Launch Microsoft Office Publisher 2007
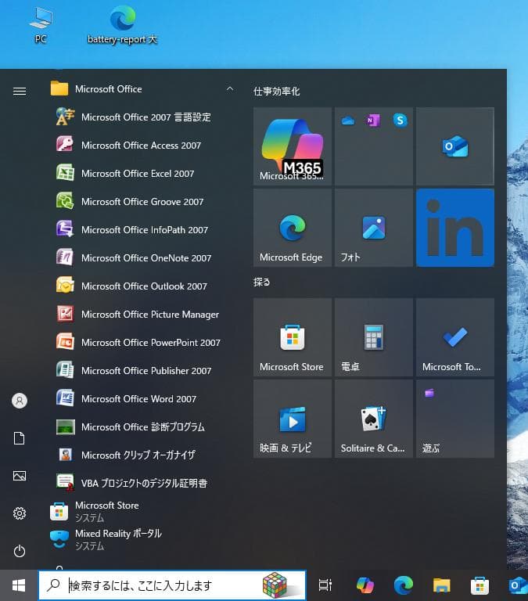 (x=142, y=371)
